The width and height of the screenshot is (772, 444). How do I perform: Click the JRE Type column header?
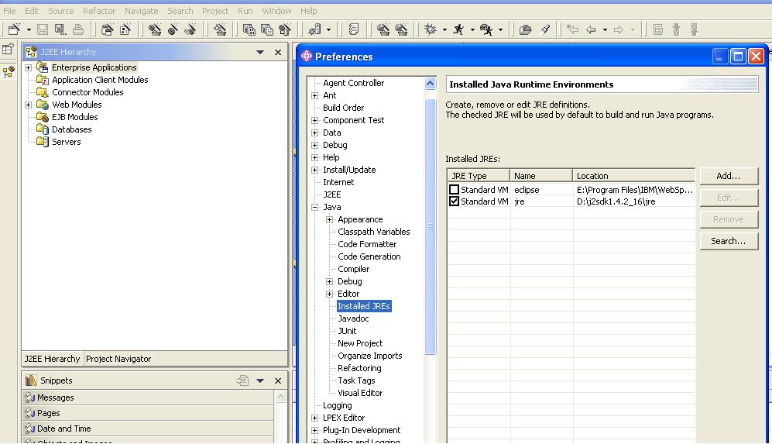pos(479,175)
